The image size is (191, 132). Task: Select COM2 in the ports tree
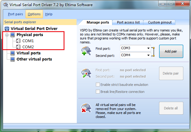coord(28,47)
